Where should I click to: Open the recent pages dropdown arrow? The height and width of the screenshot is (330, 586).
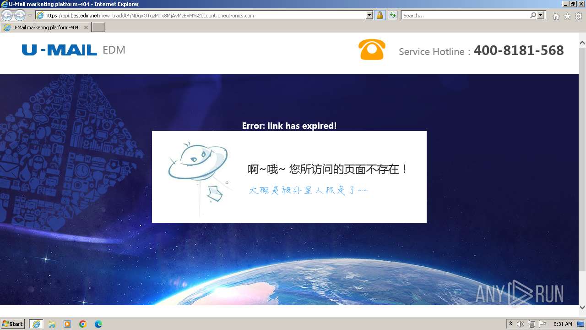click(x=30, y=16)
